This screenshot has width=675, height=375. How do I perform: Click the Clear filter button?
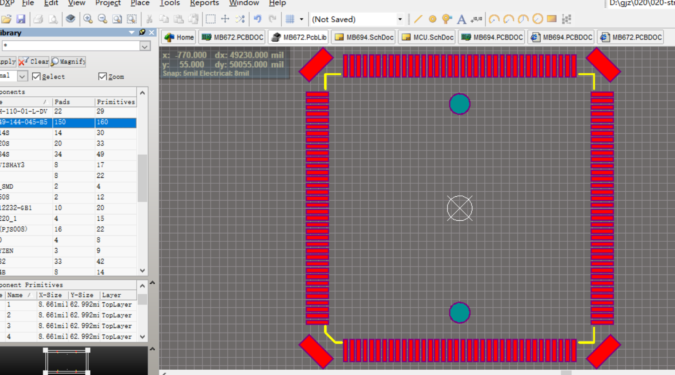point(34,61)
